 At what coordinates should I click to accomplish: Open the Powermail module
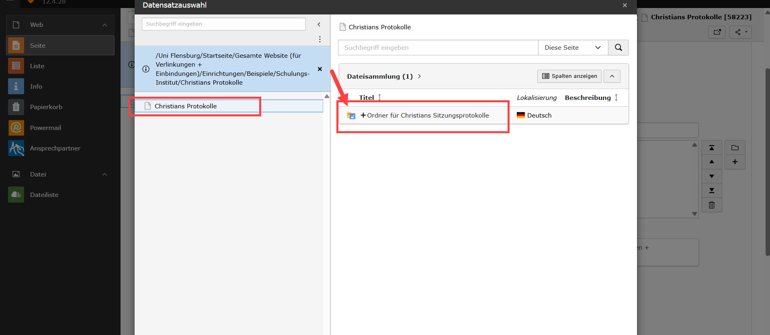click(x=45, y=128)
